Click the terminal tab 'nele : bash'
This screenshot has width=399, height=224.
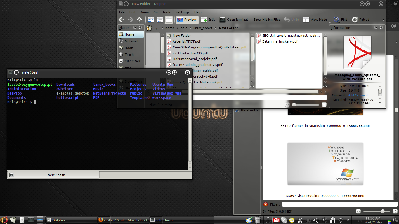[53, 175]
